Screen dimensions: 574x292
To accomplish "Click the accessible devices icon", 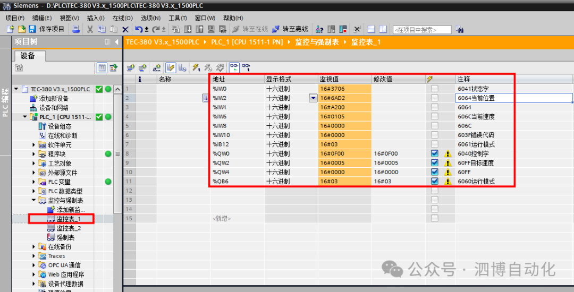I will pyautogui.click(x=319, y=29).
